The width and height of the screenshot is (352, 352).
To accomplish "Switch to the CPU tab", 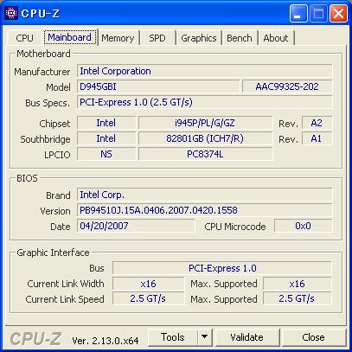I will pos(25,38).
